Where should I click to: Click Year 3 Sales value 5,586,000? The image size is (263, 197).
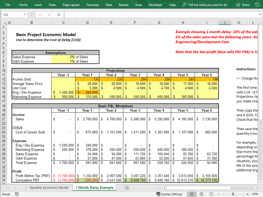point(135,119)
